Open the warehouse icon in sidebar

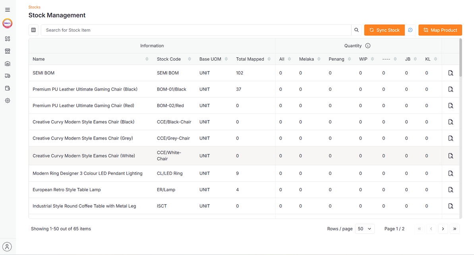tap(8, 63)
